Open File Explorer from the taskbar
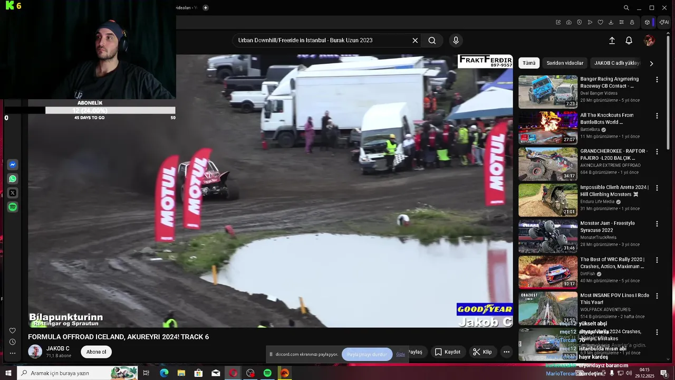This screenshot has height=380, width=675. point(181,373)
